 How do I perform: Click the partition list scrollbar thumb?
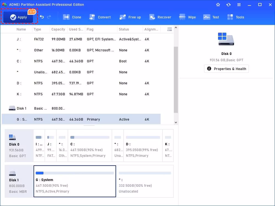[x=176, y=80]
